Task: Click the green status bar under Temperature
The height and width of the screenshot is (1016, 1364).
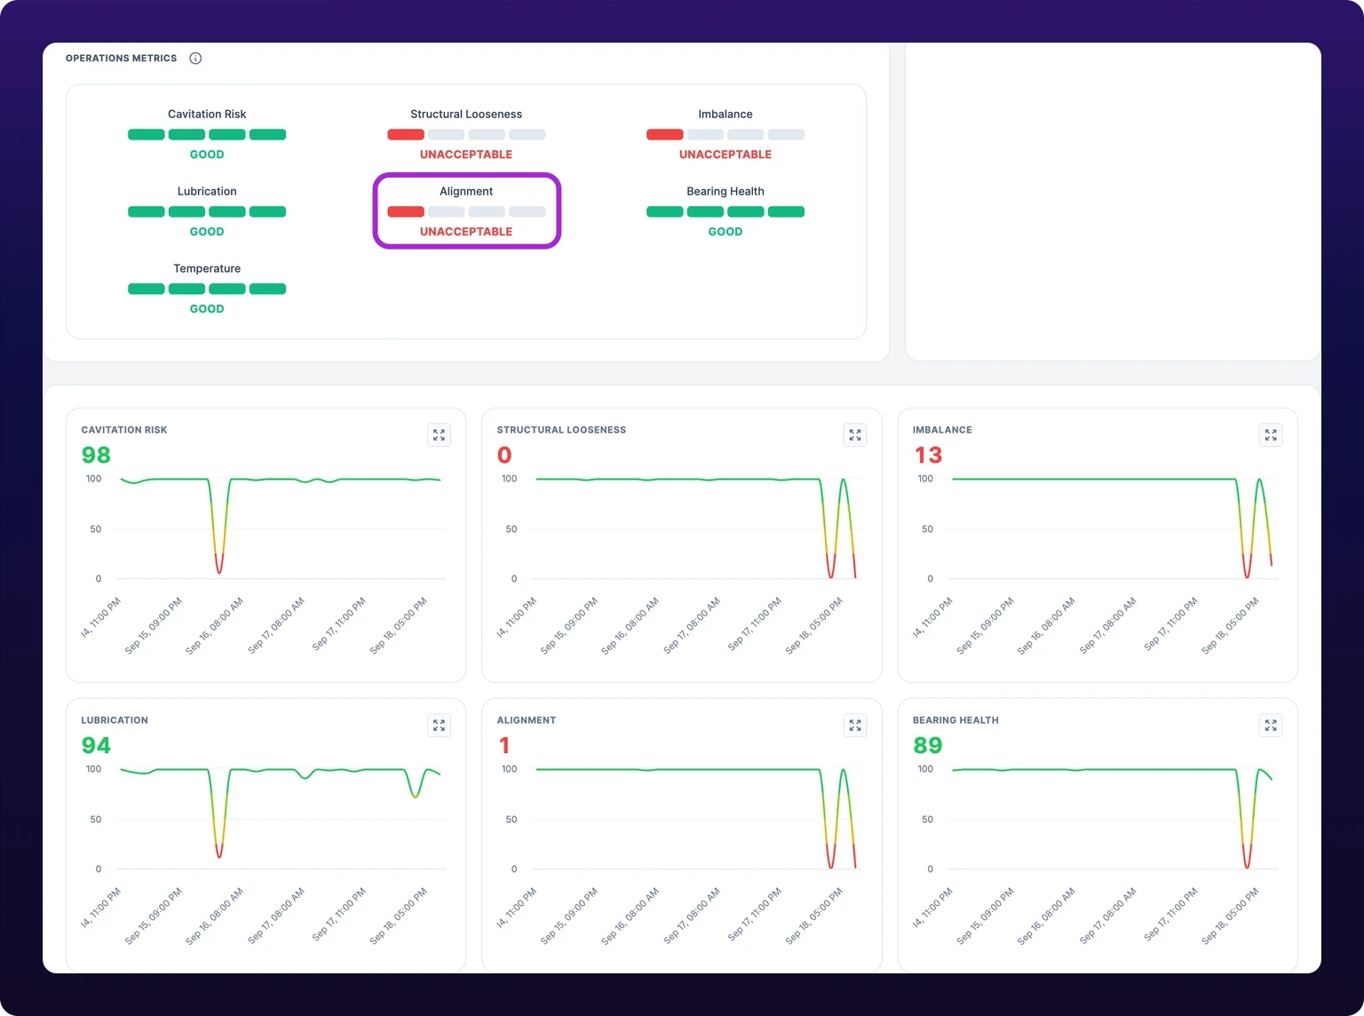Action: pos(207,289)
